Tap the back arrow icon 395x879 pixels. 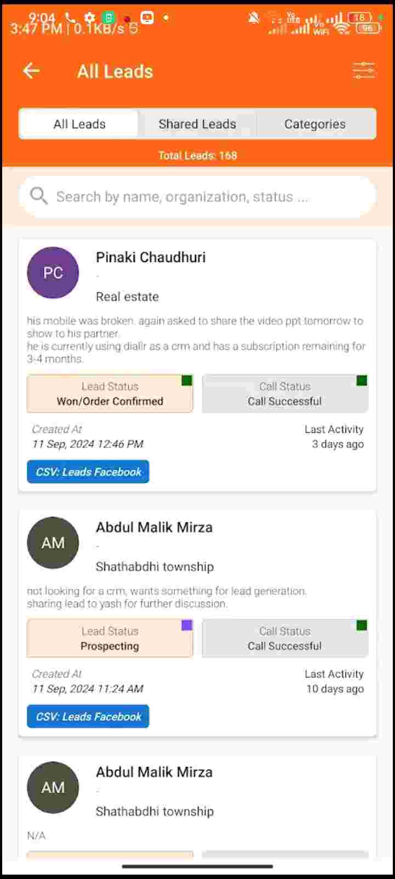(31, 70)
